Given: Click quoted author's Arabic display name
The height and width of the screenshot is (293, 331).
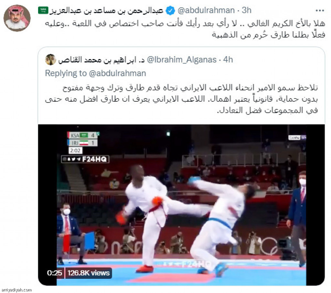Looking at the screenshot, I should click(x=101, y=60).
